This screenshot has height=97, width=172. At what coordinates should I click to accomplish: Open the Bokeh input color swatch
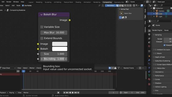point(60,49)
